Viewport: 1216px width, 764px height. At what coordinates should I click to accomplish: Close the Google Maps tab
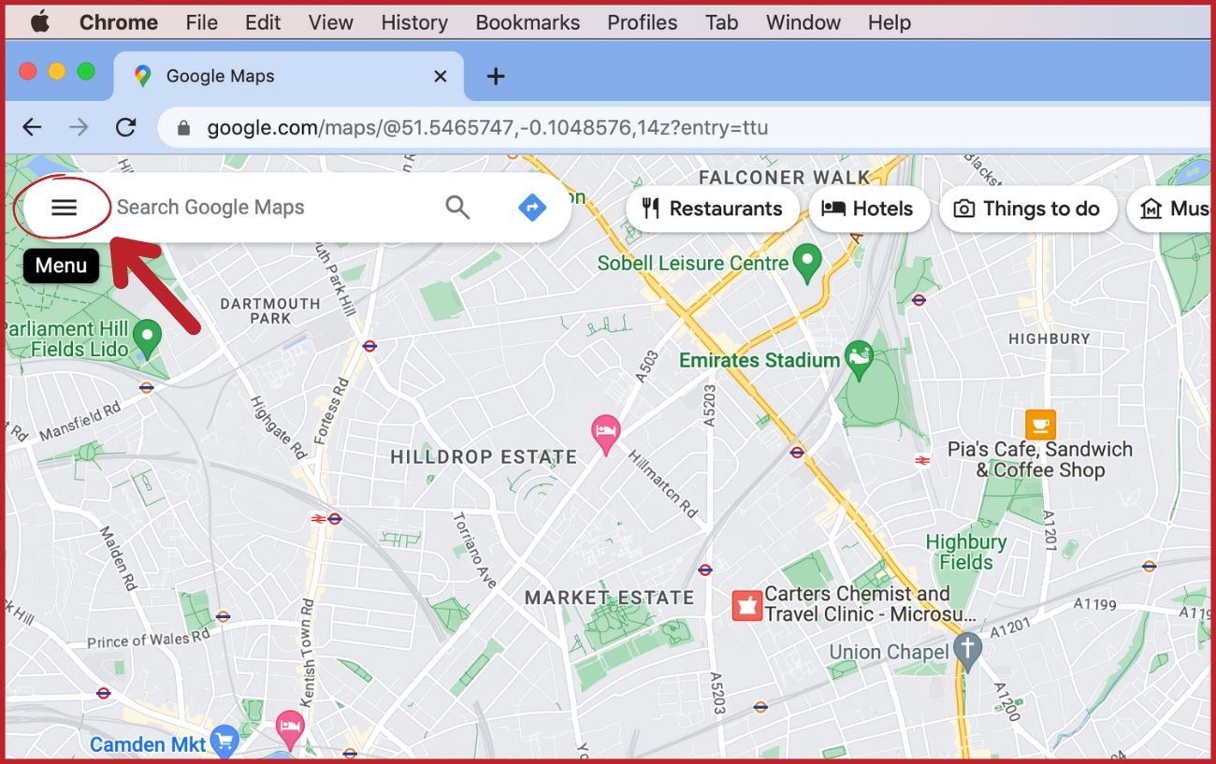[440, 77]
